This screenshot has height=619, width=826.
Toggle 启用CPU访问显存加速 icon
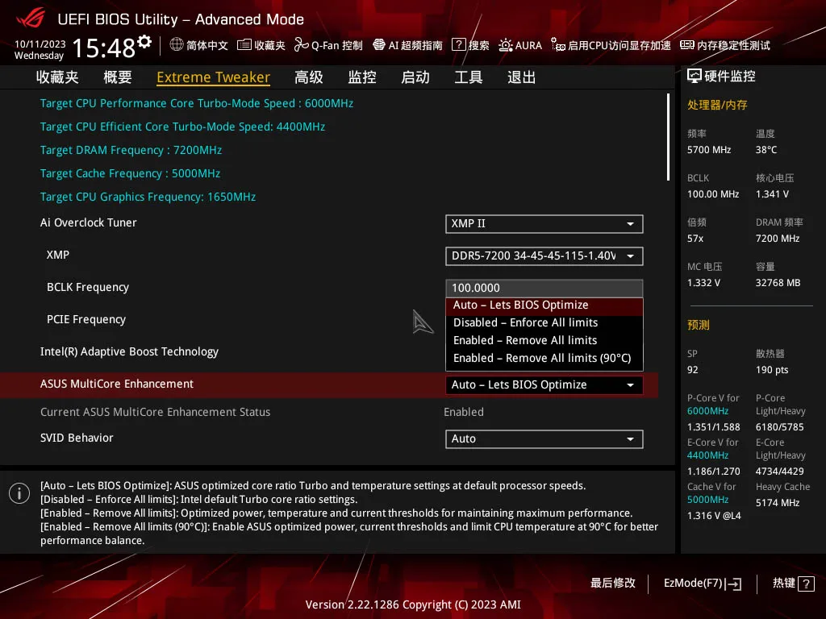(558, 45)
